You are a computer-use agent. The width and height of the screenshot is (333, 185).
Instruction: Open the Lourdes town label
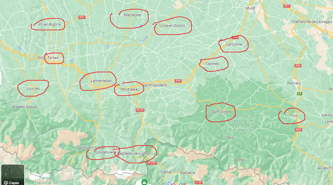point(33,88)
